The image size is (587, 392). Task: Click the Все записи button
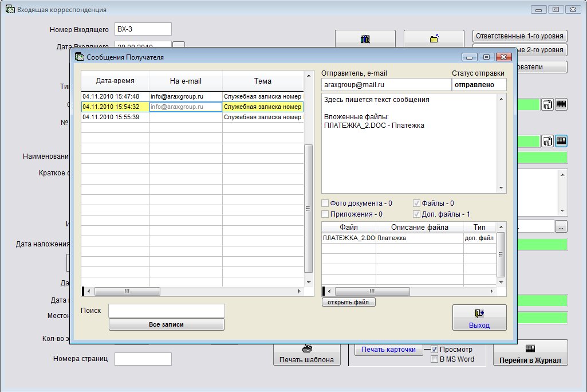point(166,324)
